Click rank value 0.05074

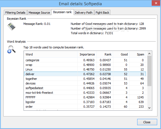click(x=105, y=83)
